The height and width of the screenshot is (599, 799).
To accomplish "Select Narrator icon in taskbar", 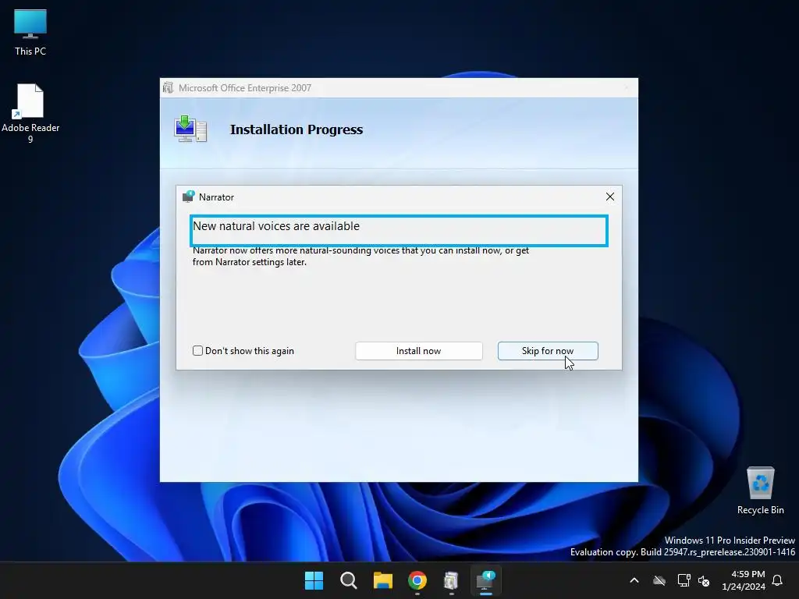I will pos(485,580).
